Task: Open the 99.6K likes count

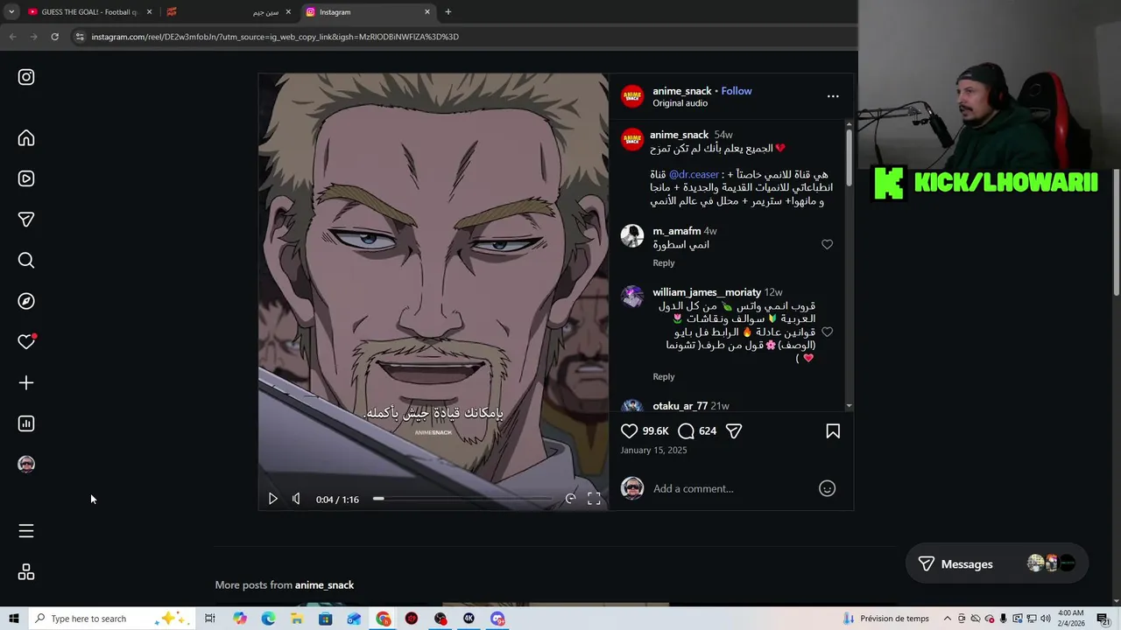Action: 655,431
